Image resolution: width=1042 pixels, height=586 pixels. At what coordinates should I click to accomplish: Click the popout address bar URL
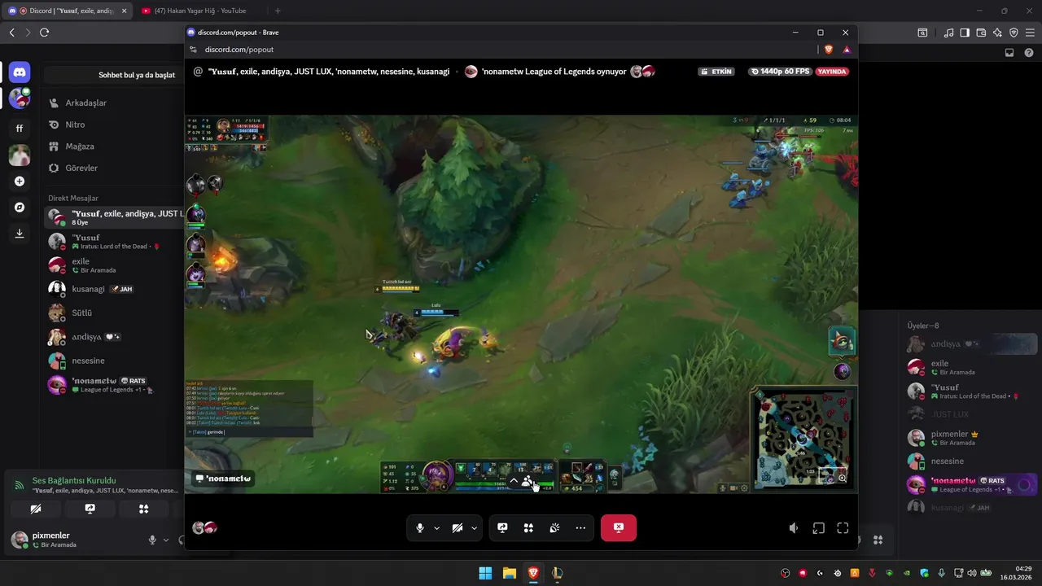239,50
